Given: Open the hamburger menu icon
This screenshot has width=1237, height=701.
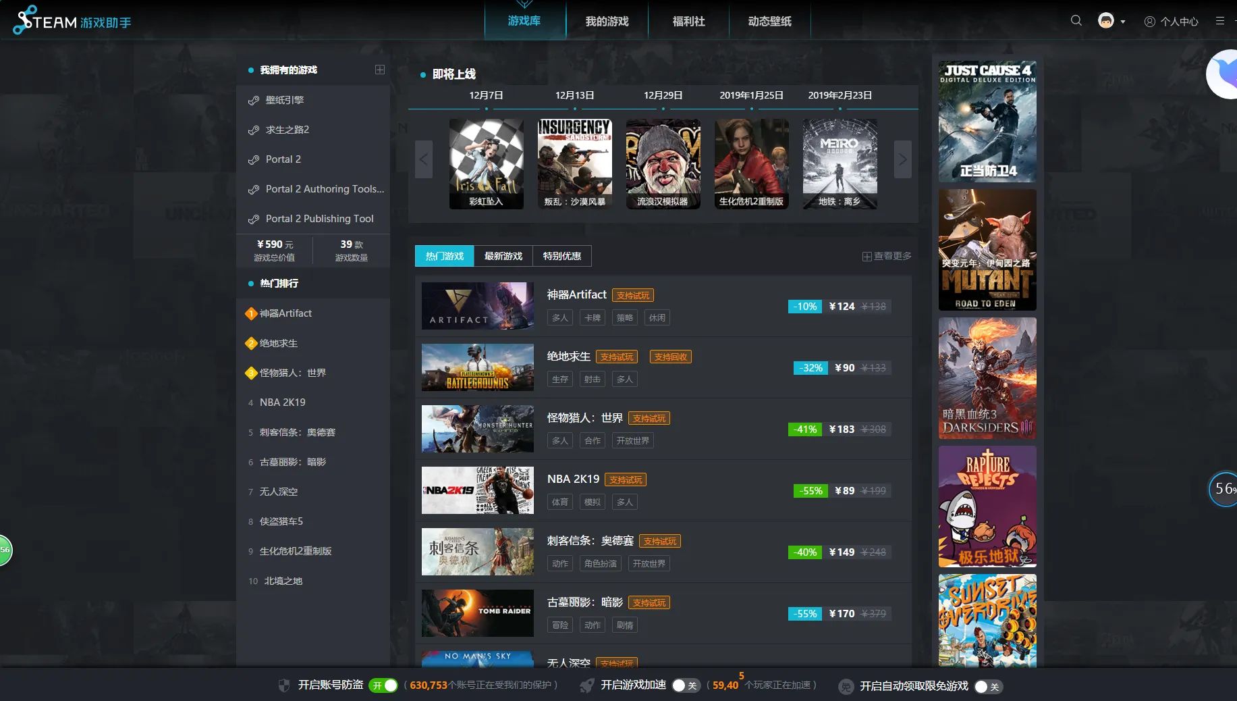Looking at the screenshot, I should click(1220, 21).
